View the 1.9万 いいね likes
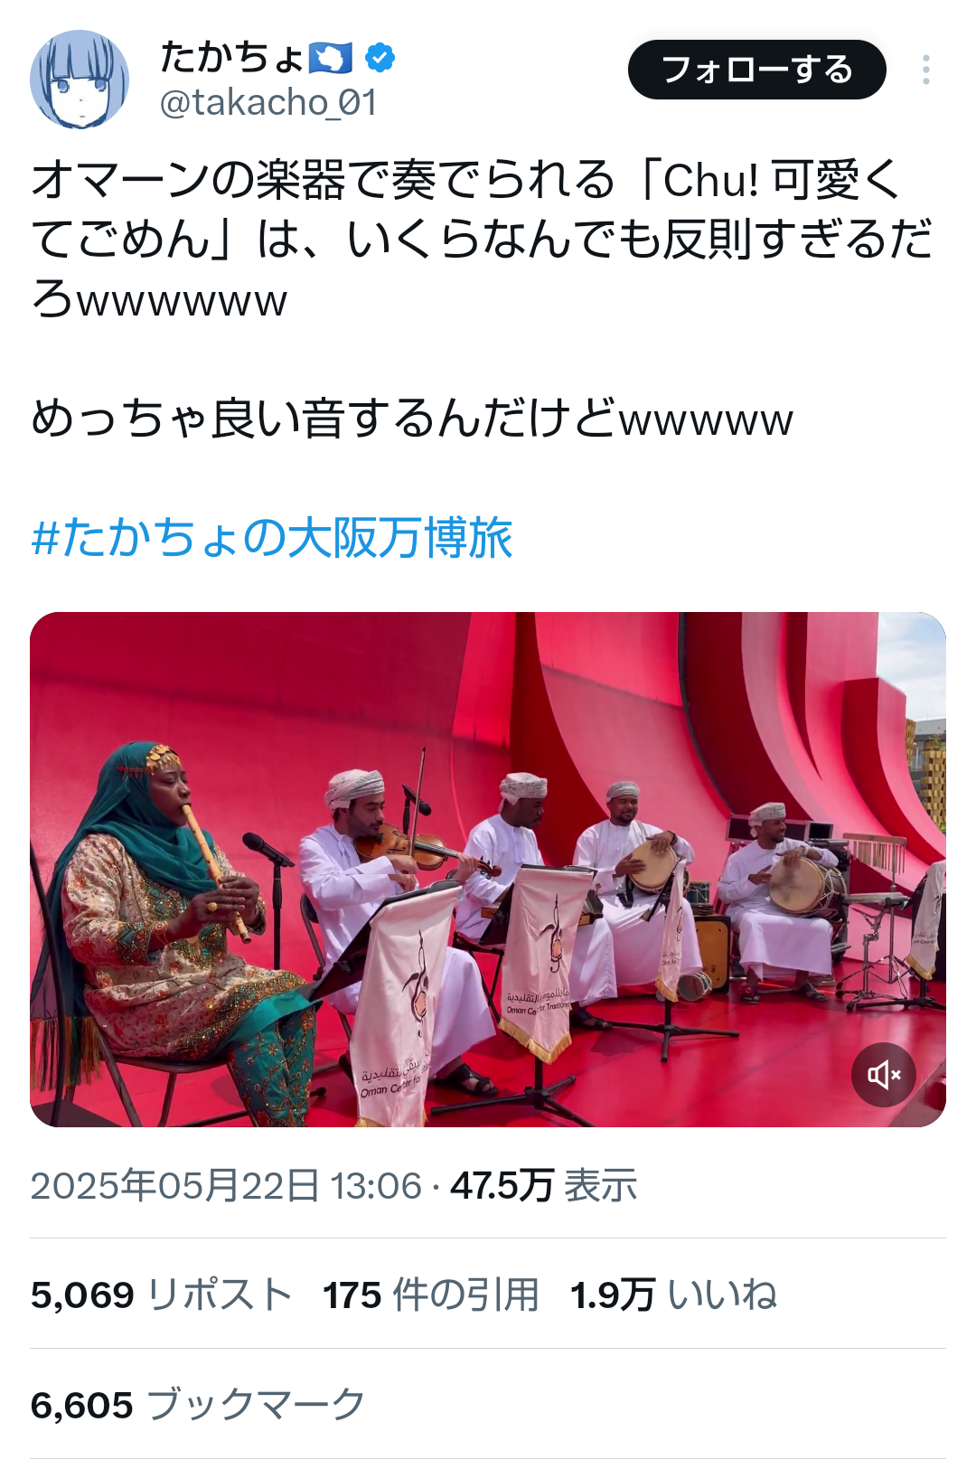The width and height of the screenshot is (976, 1469). click(674, 1295)
